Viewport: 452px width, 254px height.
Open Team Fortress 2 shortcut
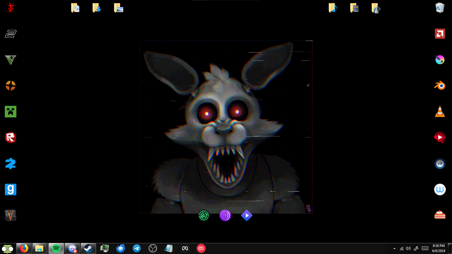point(10,86)
